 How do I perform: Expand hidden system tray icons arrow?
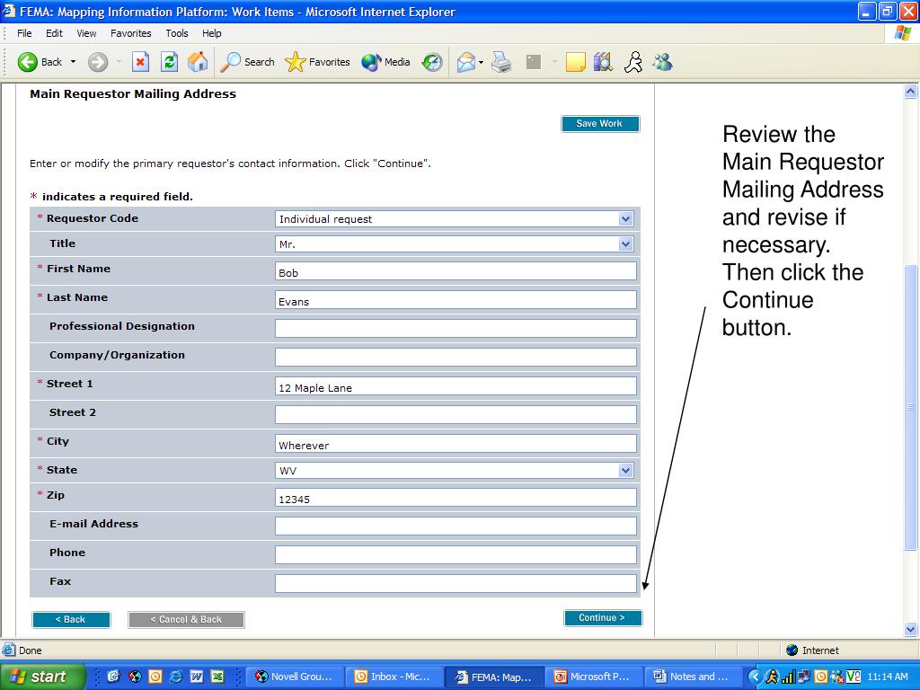click(x=755, y=677)
